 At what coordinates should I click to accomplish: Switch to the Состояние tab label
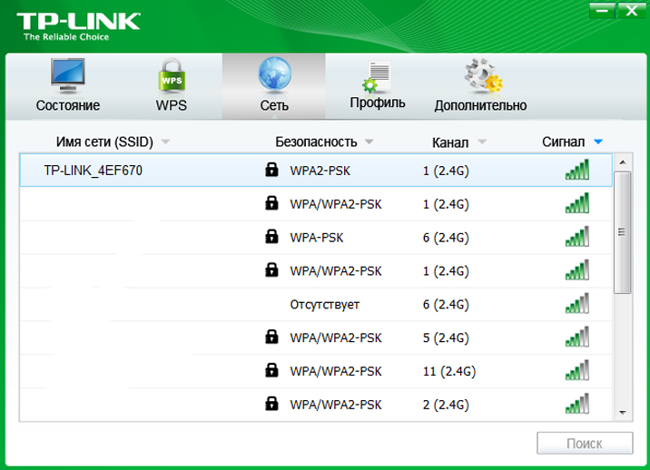click(68, 105)
